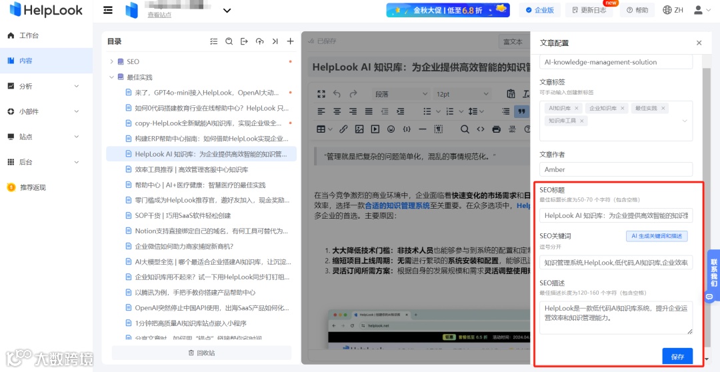The height and width of the screenshot is (372, 720).
Task: Search the directory with the magnifier icon
Action: coord(229,41)
